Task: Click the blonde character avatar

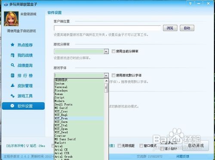Action: [x=11, y=19]
